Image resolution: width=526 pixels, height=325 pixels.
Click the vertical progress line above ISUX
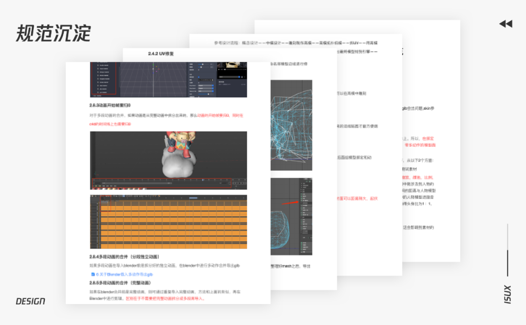507,250
